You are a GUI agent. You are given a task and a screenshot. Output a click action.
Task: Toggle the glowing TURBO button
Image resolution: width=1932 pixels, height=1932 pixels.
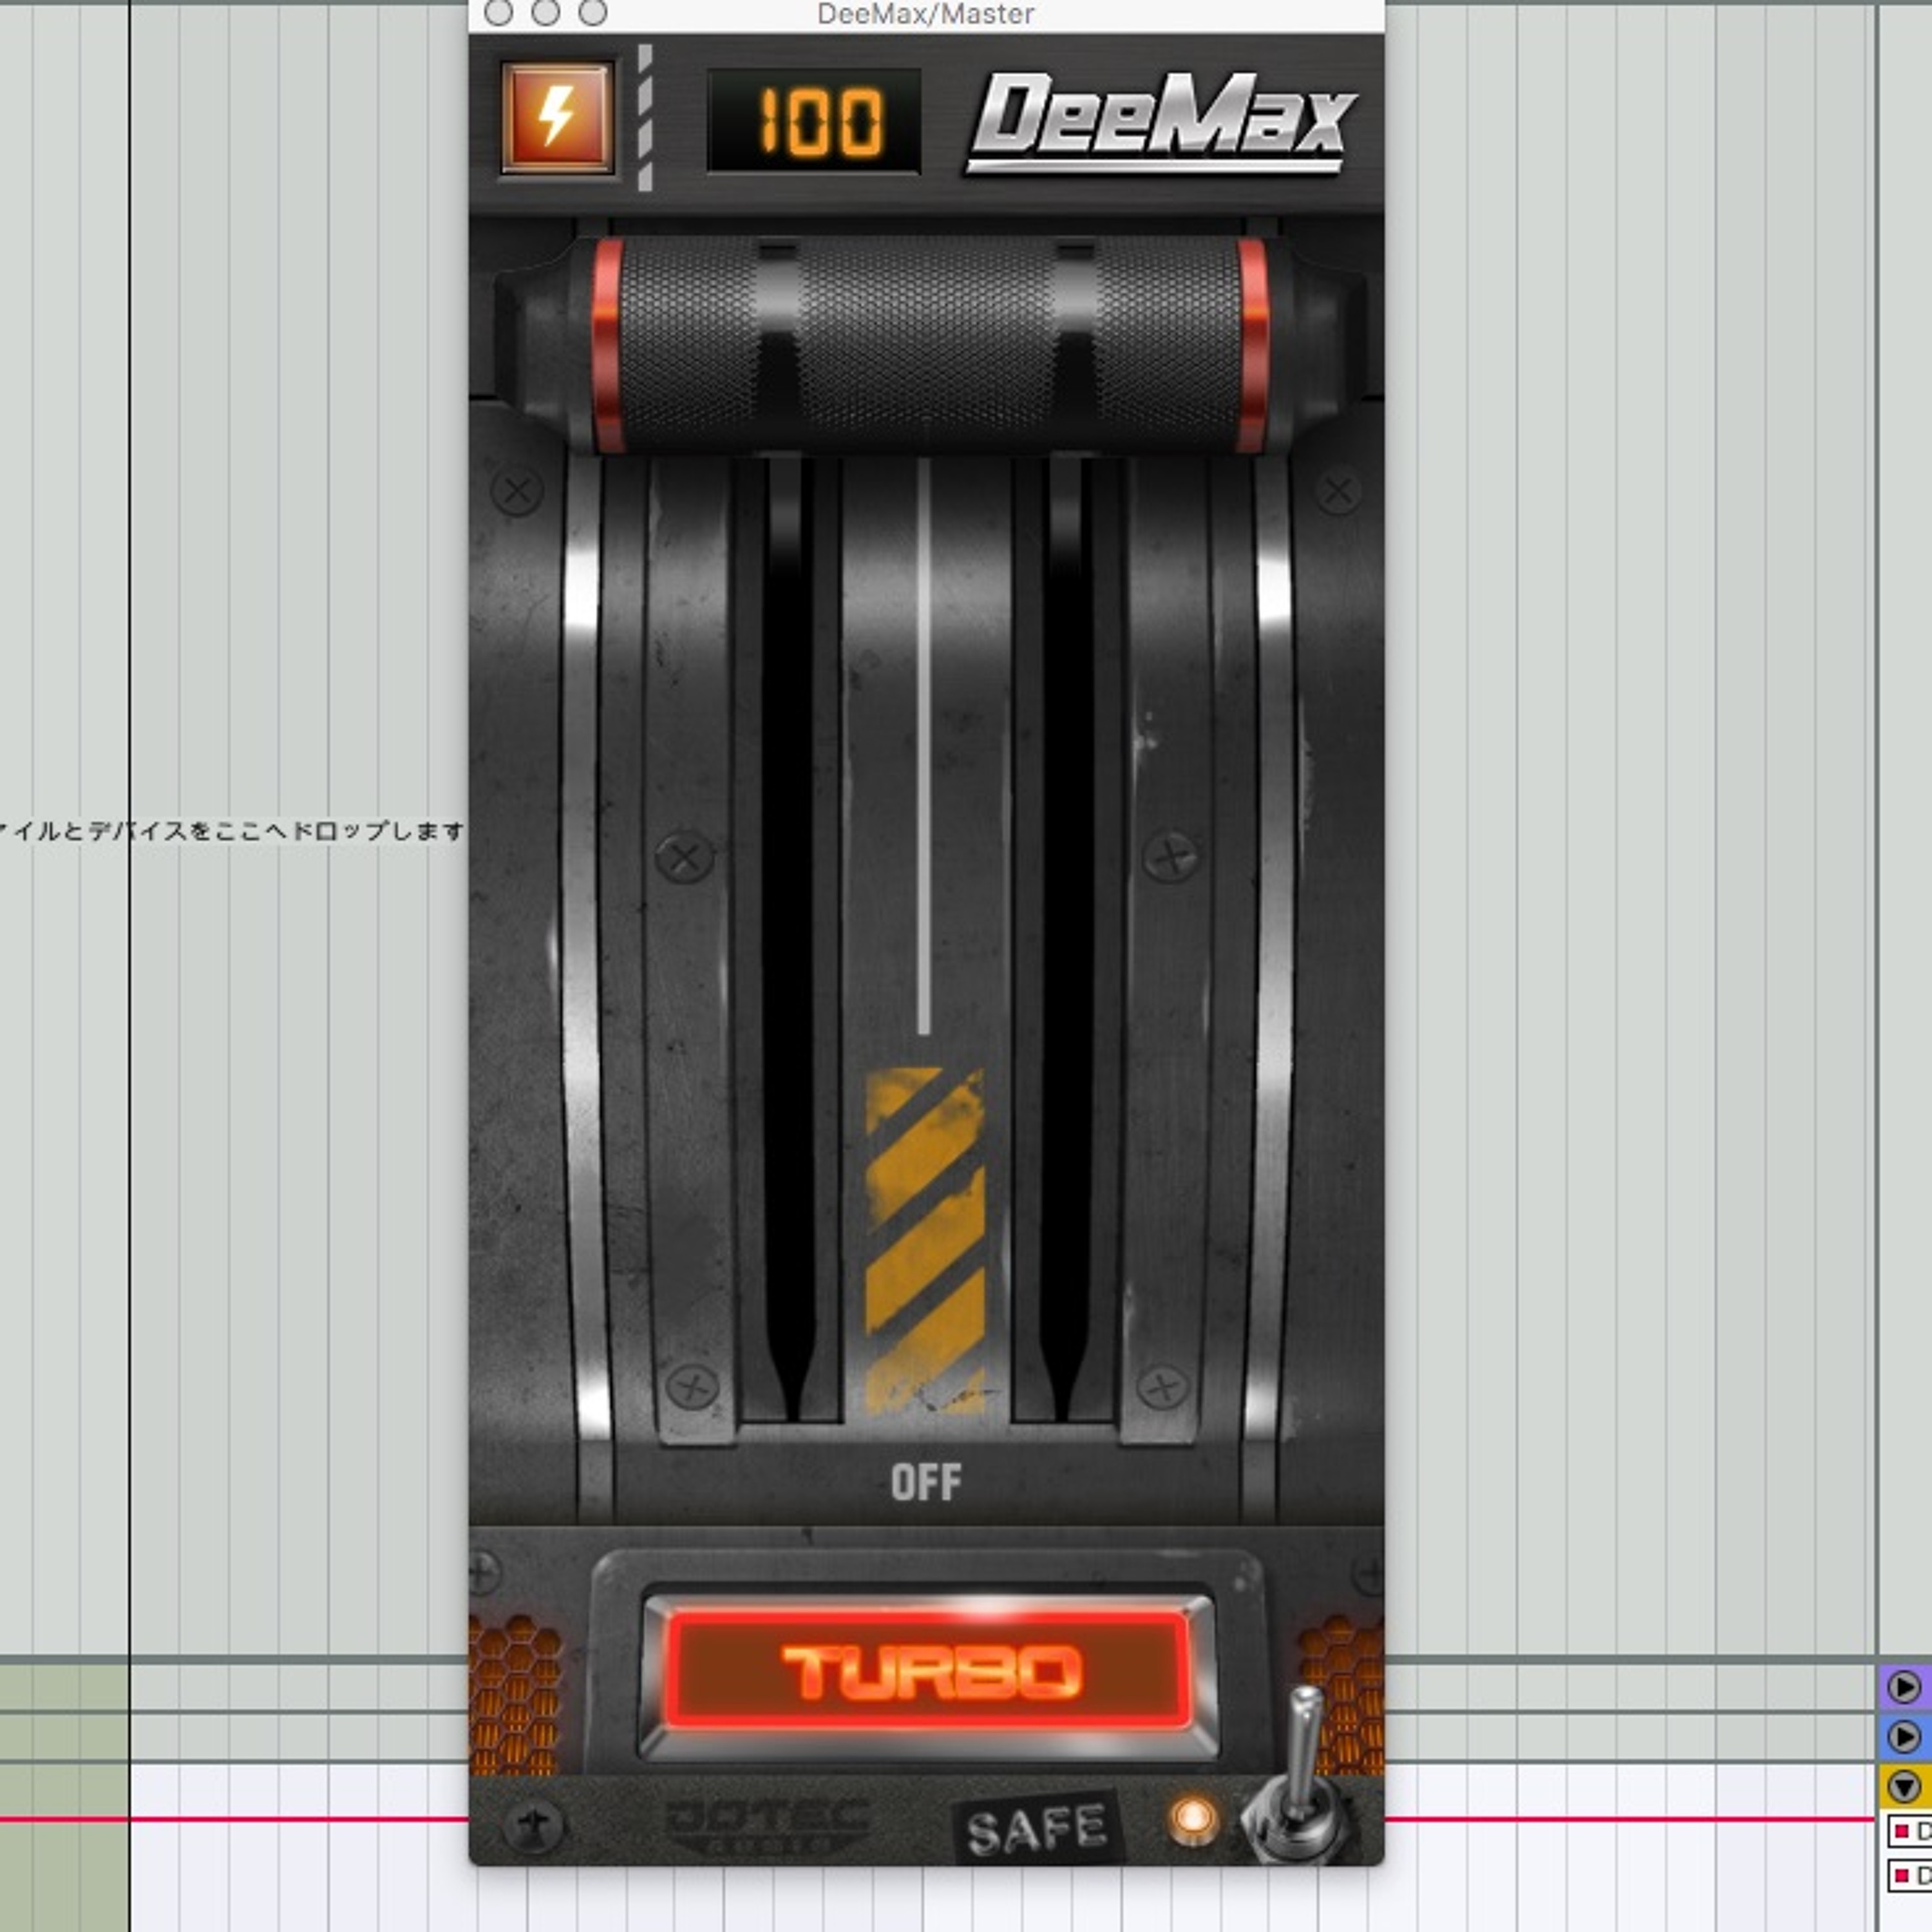(x=929, y=1672)
